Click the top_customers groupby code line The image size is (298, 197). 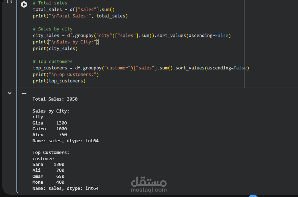point(141,68)
